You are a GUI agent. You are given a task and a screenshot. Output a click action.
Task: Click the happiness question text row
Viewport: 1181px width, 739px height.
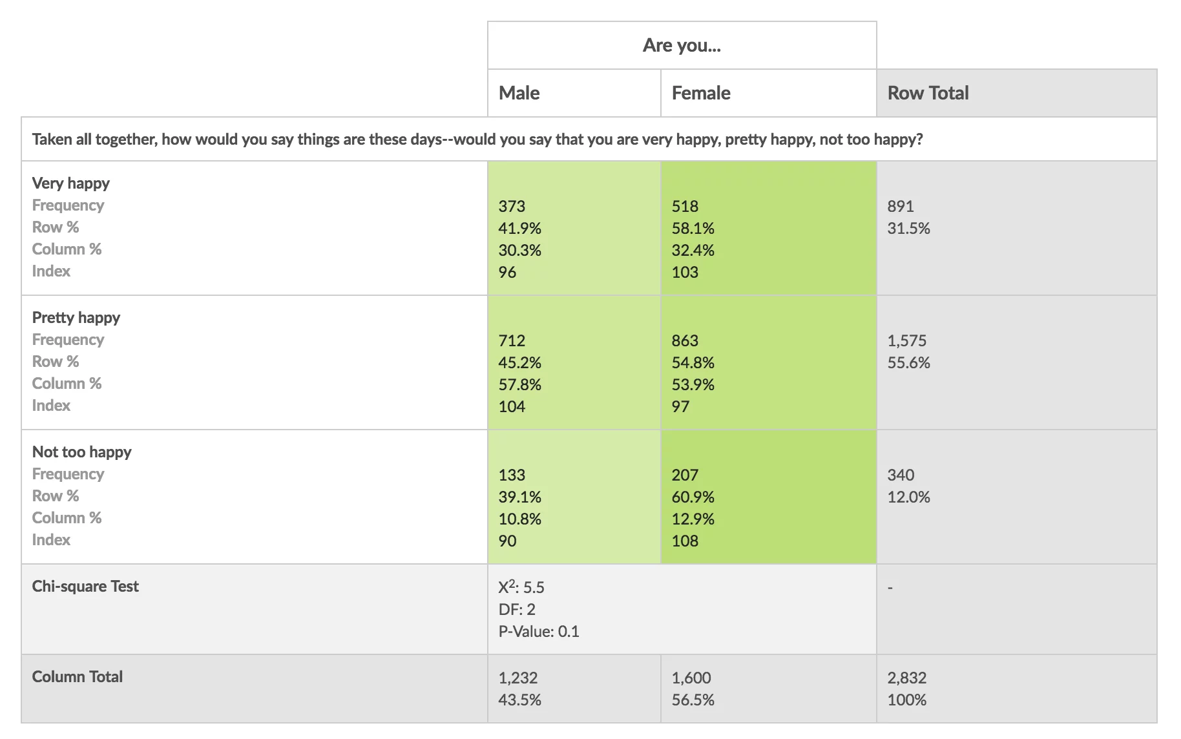point(477,140)
